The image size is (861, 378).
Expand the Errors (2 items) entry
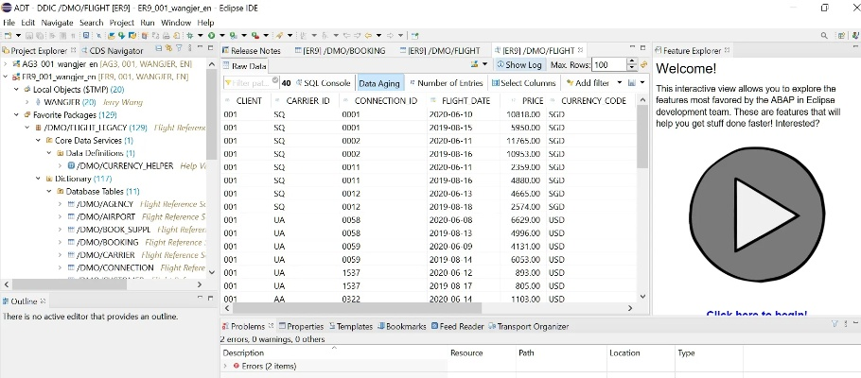pyautogui.click(x=225, y=366)
